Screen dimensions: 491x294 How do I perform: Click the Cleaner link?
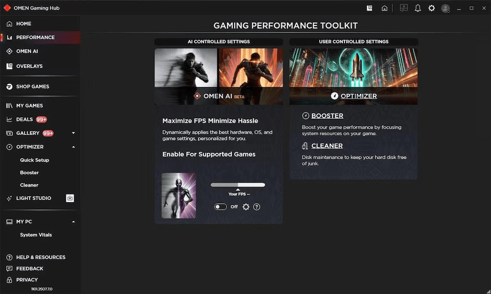pos(327,146)
